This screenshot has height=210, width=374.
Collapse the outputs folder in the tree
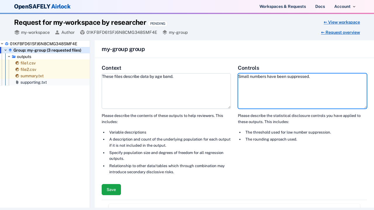tap(9, 57)
